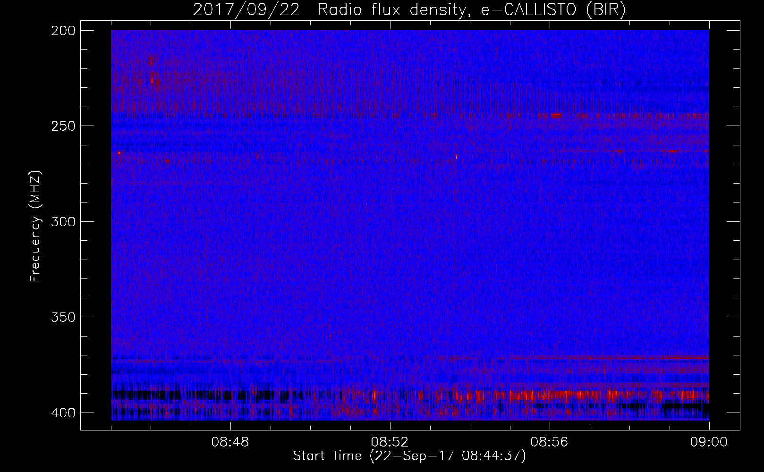Click the 08:48 time tick label
This screenshot has width=764, height=472.
(x=230, y=442)
